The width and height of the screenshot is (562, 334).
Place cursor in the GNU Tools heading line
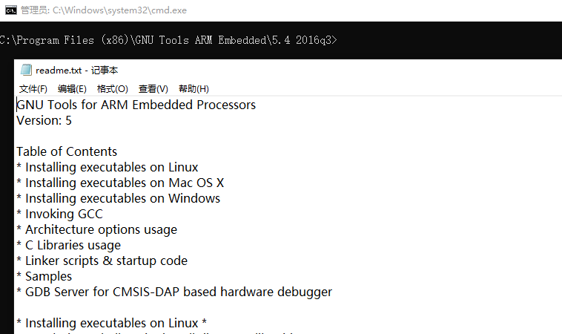point(136,105)
